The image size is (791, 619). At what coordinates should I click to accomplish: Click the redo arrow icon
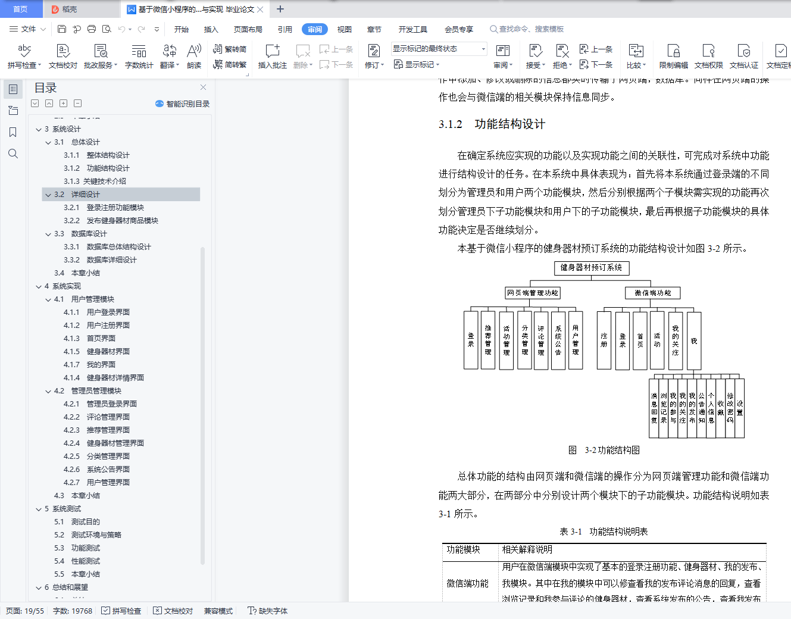pyautogui.click(x=141, y=29)
